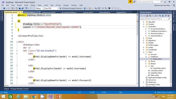Click the yellow notifications filter flag icon
Screen dimensions: 176x99
click(130, 2)
